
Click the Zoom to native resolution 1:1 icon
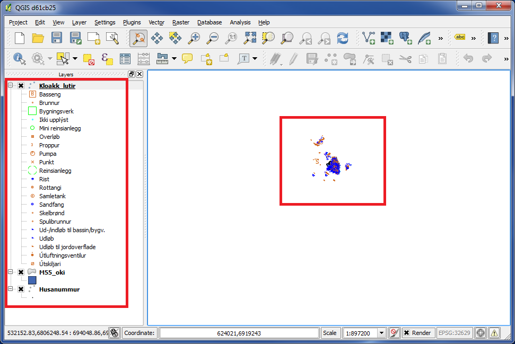coord(231,38)
